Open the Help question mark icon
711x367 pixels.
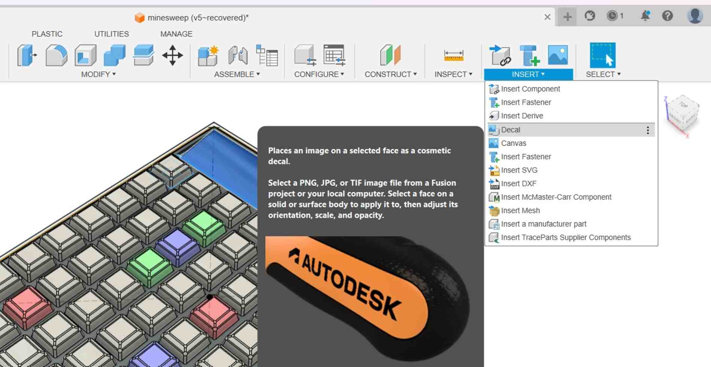pos(667,16)
